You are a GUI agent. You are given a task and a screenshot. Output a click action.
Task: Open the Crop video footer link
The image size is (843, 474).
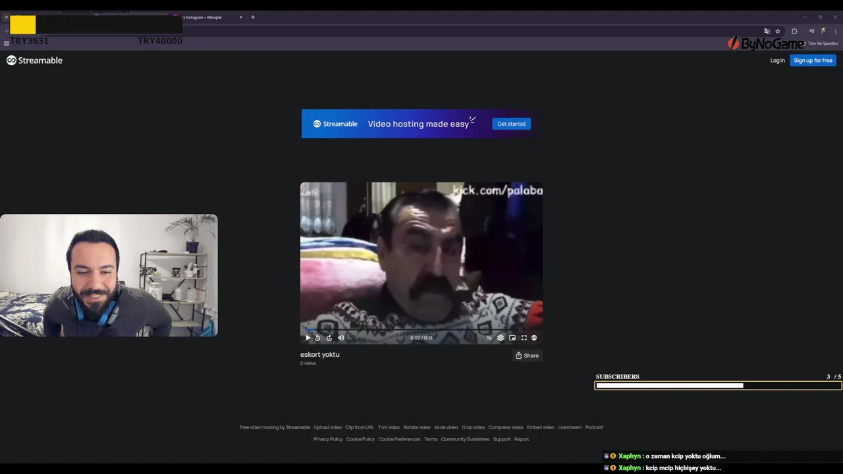coord(473,427)
